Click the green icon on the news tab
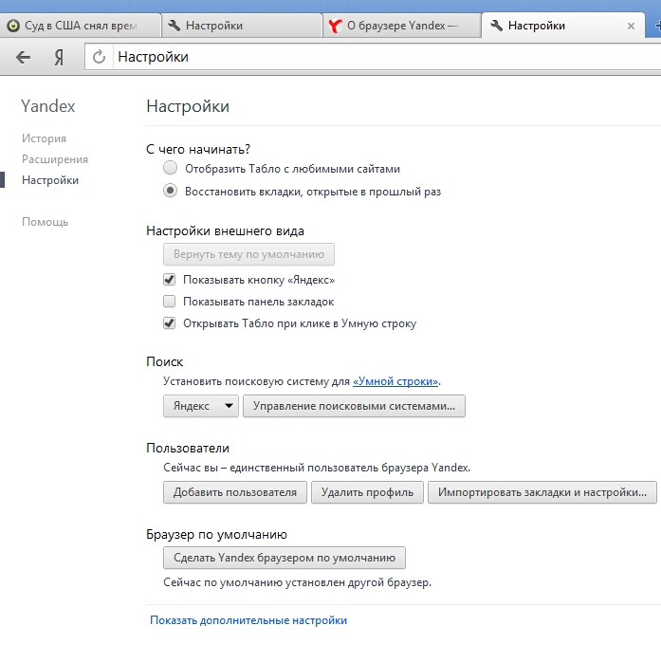Image resolution: width=661 pixels, height=663 pixels. 13,26
